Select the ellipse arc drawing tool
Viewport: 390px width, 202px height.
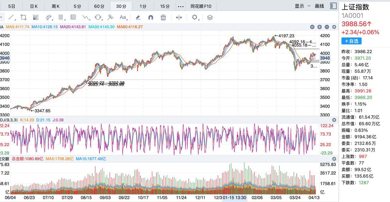(x=98, y=17)
